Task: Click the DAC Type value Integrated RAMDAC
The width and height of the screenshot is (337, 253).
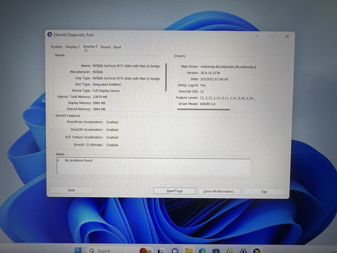Action: (107, 84)
